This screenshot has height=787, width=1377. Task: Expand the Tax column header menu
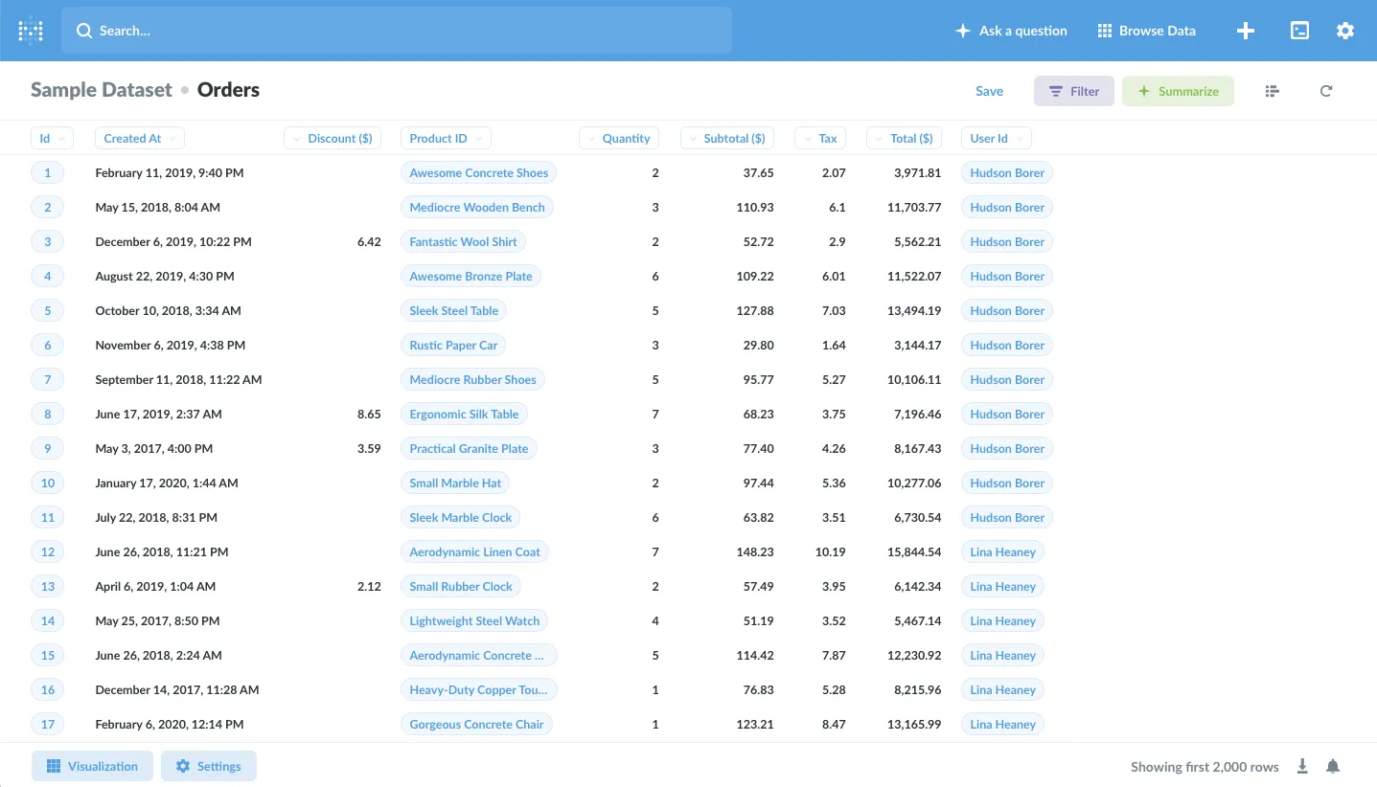point(820,138)
